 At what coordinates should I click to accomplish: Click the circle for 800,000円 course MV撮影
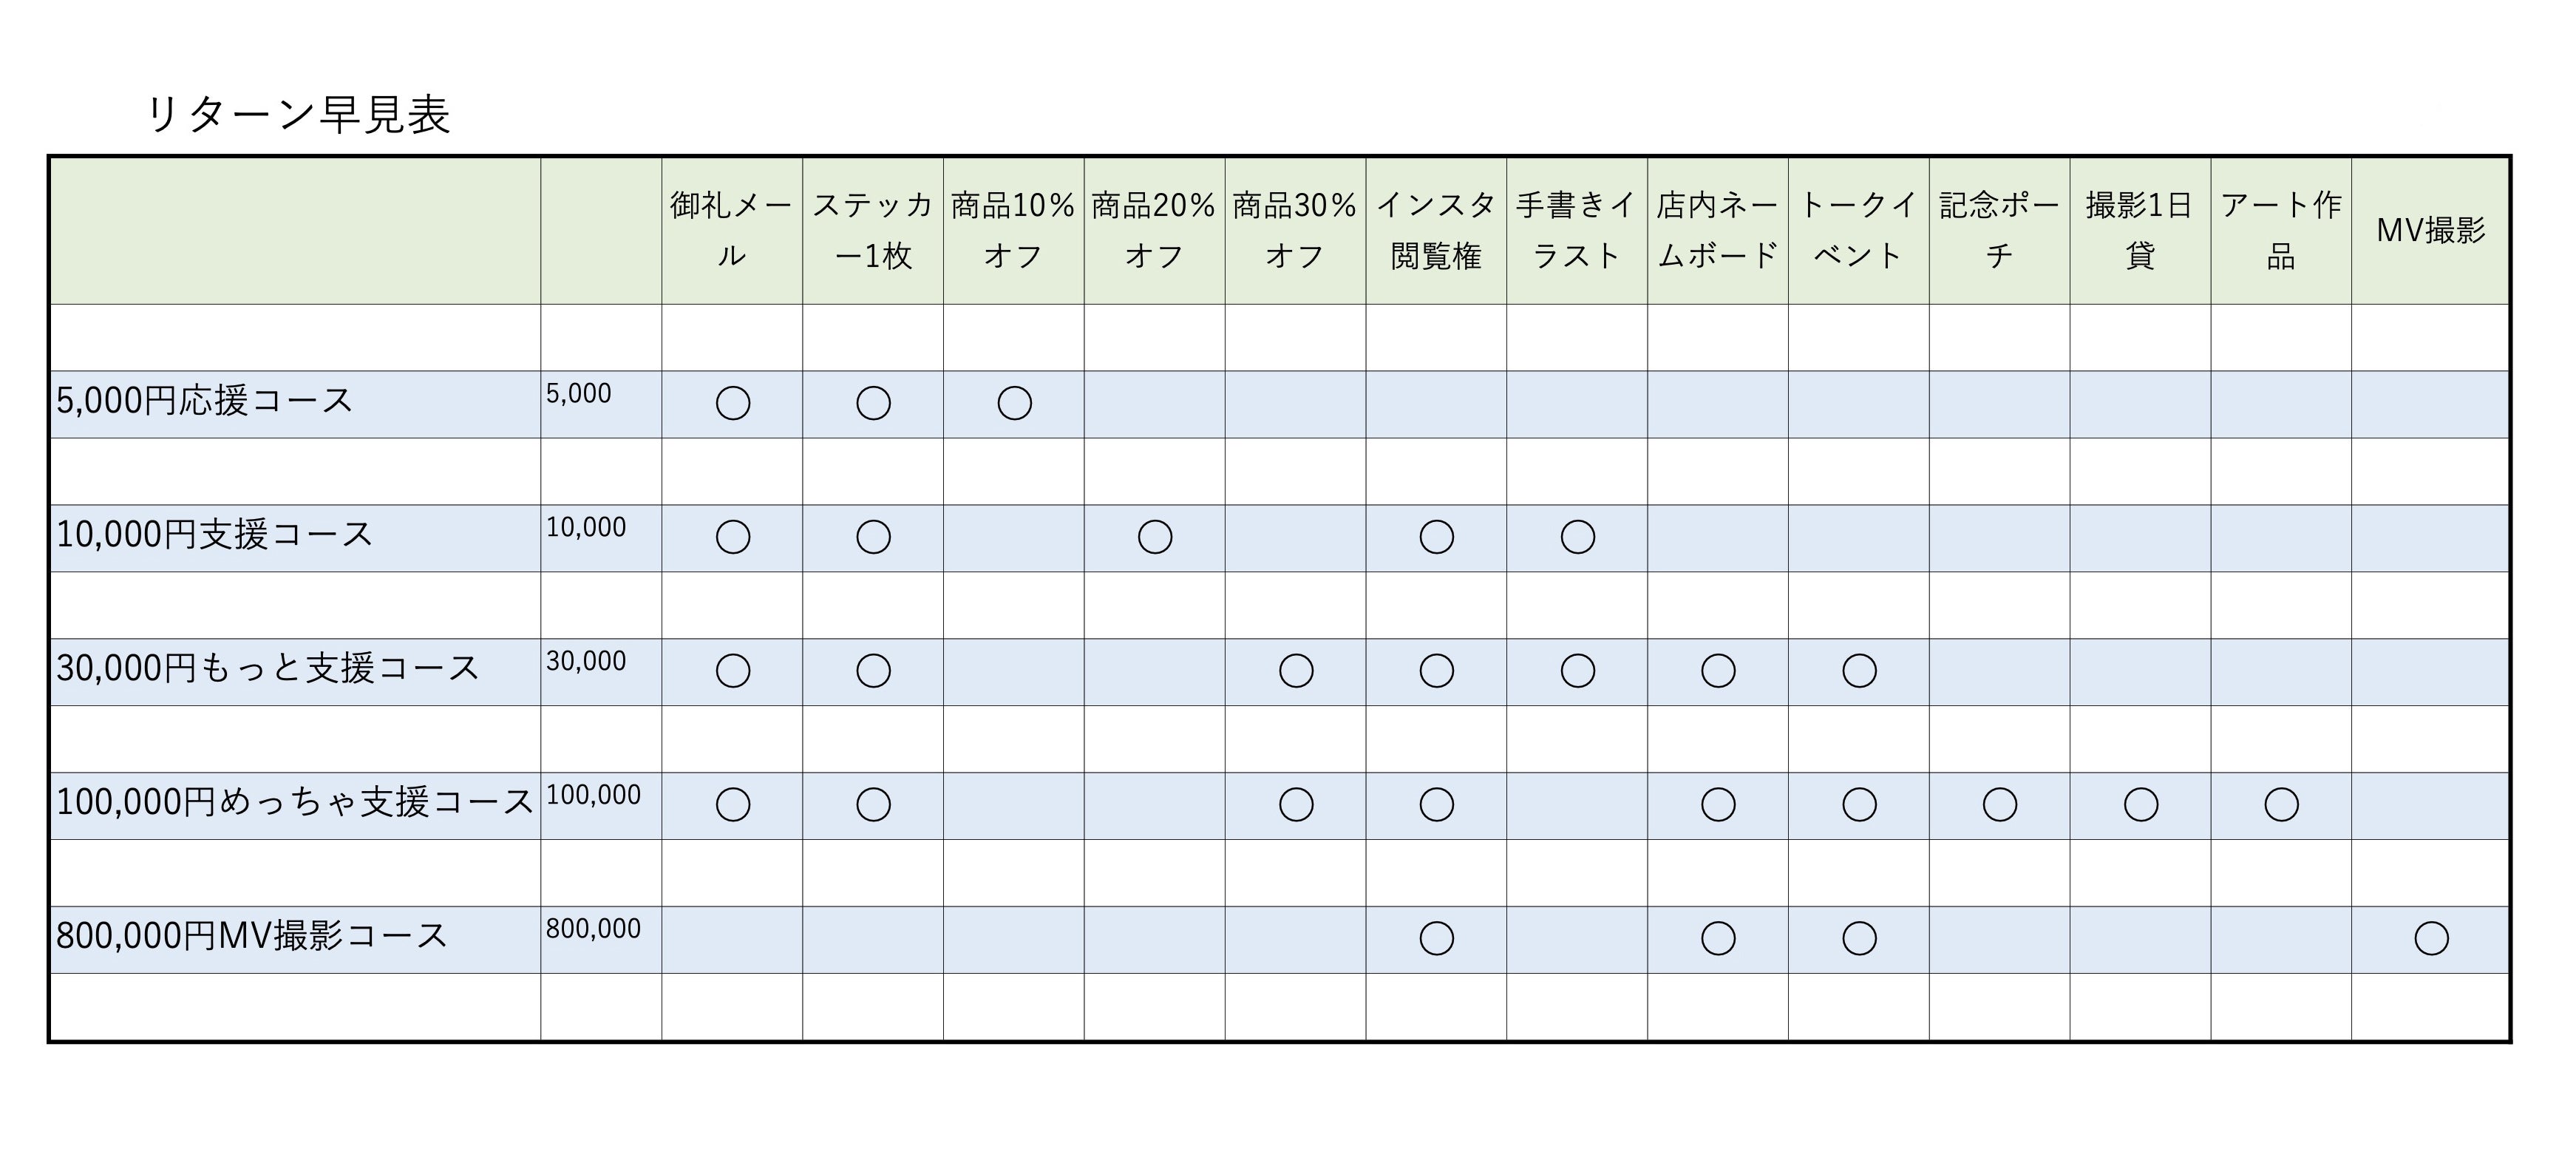coord(2431,939)
